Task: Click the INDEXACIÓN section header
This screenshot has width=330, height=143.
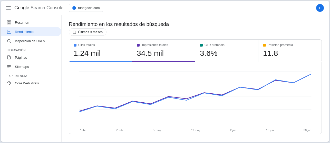Action: tap(16, 50)
